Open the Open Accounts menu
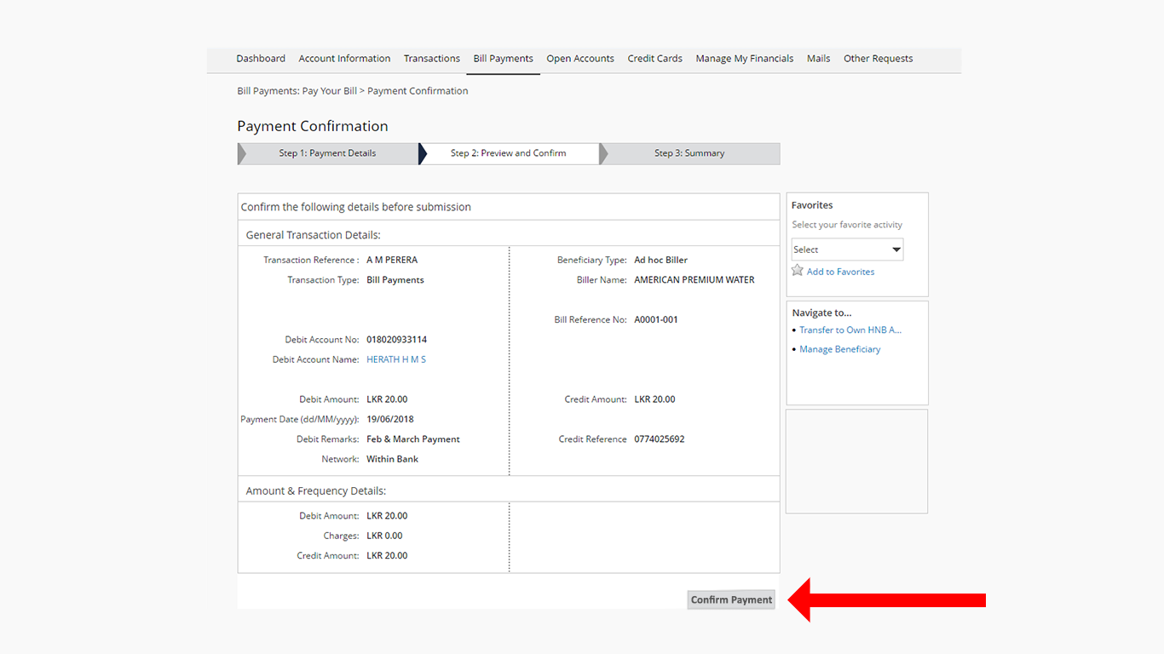The height and width of the screenshot is (654, 1164). pos(580,59)
